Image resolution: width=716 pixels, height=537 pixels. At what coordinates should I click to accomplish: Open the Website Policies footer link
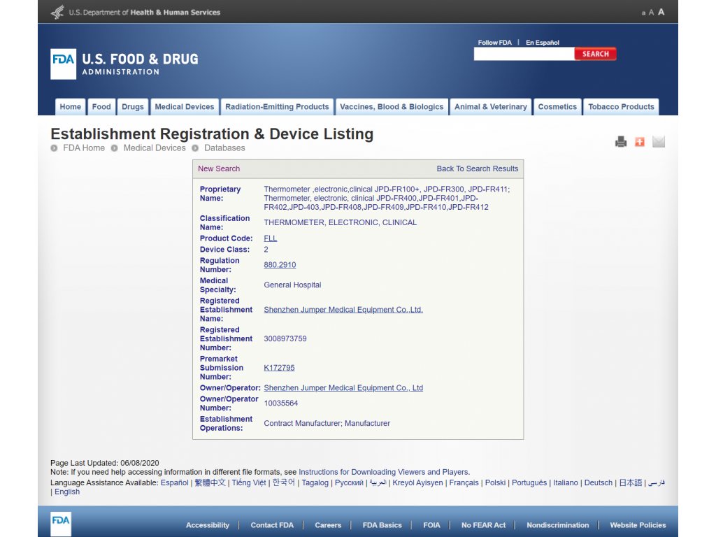click(x=638, y=525)
